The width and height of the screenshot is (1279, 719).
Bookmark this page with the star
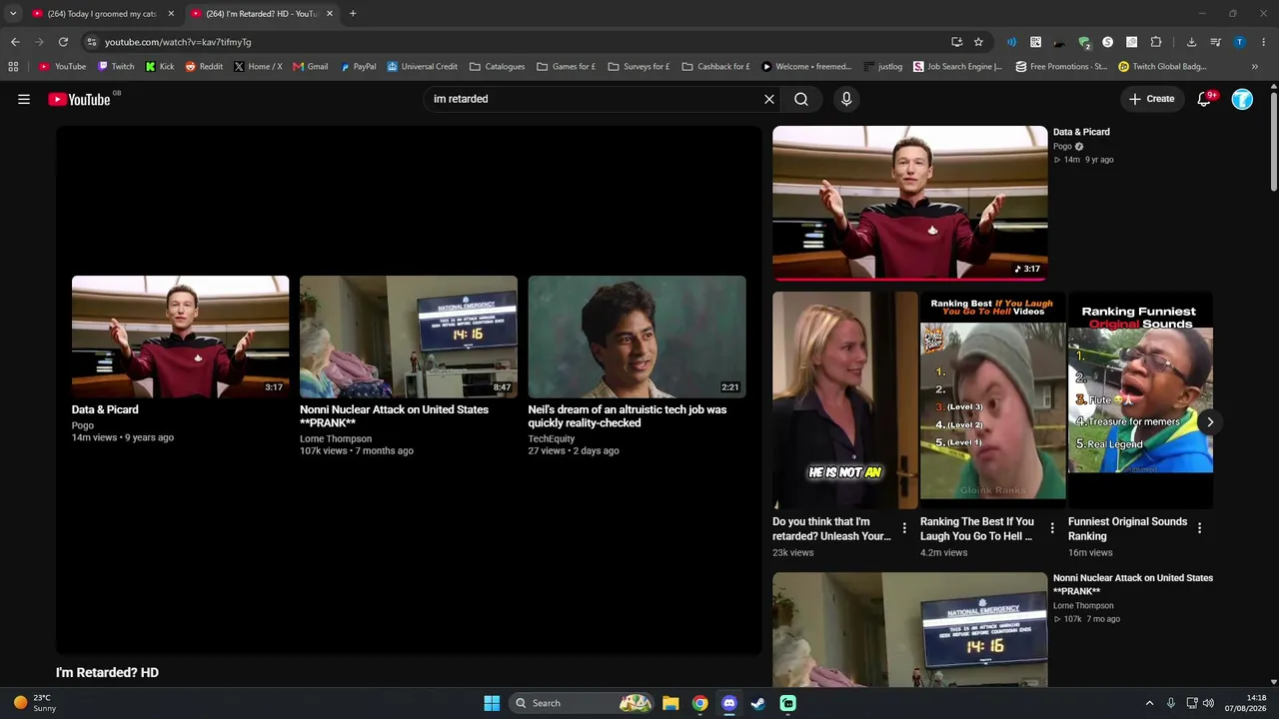[x=978, y=42]
